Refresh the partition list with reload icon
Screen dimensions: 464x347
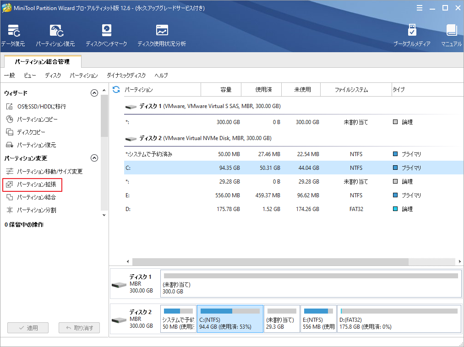(116, 90)
